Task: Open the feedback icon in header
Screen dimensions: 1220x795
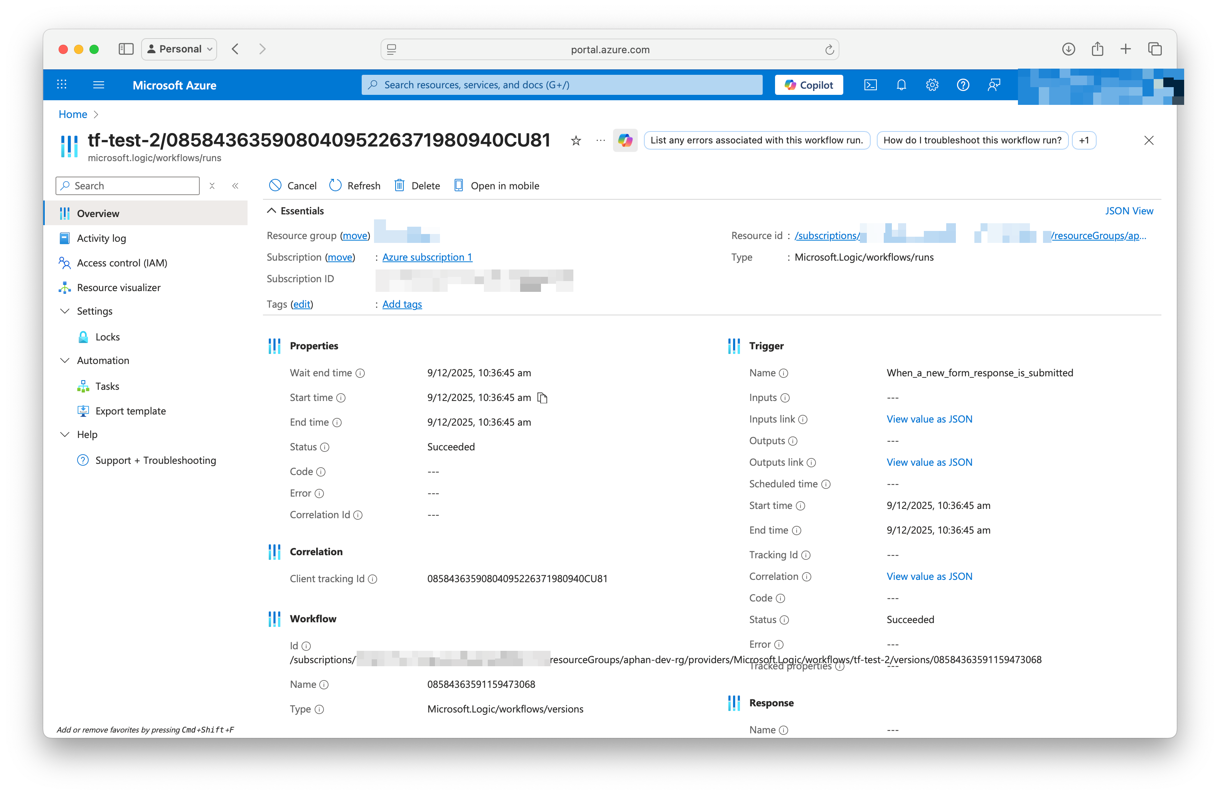Action: click(993, 85)
